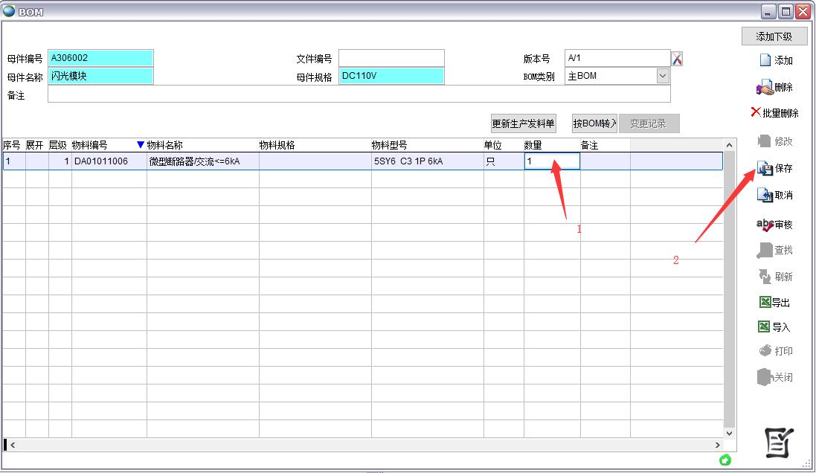Click the 删除 (Delete) icon button
The width and height of the screenshot is (816, 473).
(774, 88)
